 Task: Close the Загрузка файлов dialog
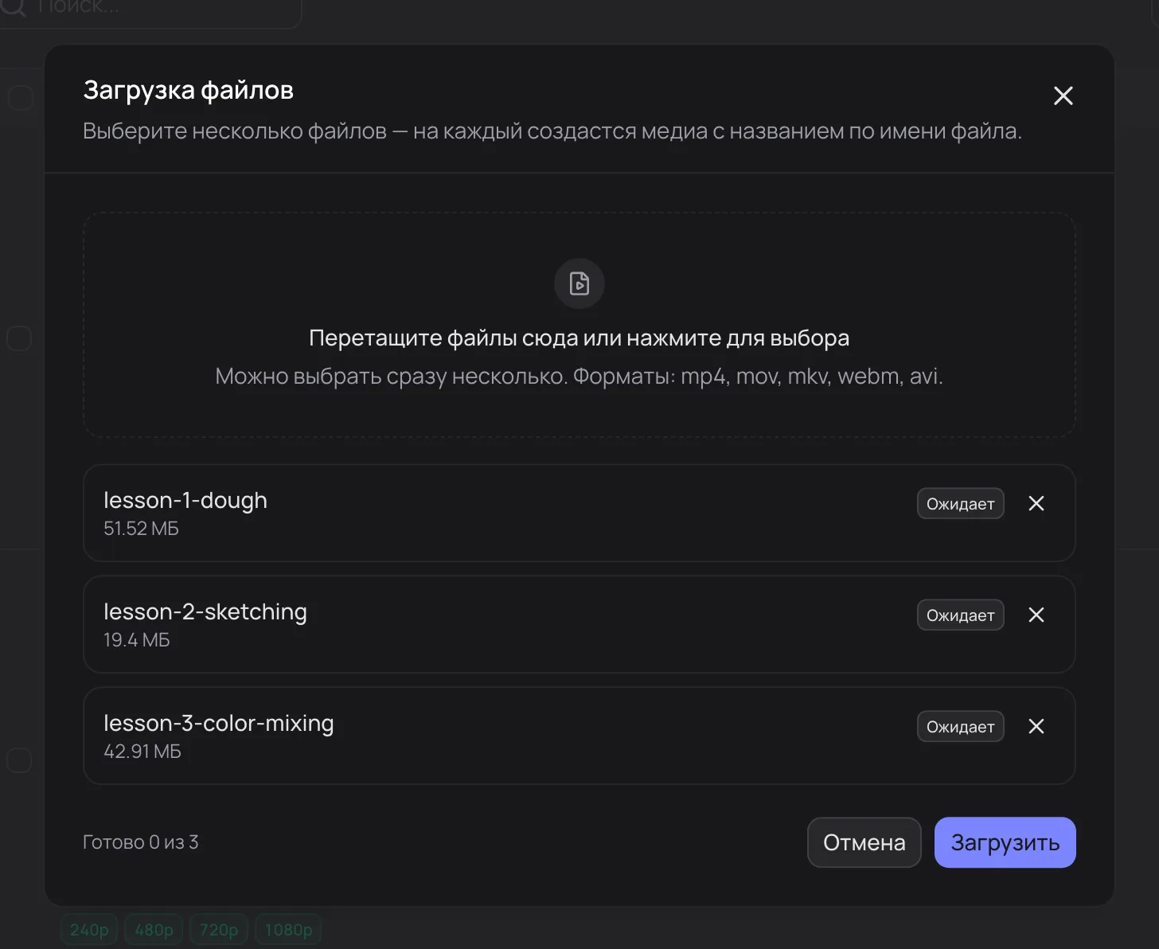1063,96
